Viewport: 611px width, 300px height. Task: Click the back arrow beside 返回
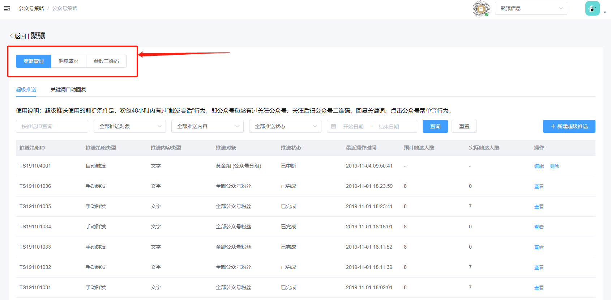point(11,36)
